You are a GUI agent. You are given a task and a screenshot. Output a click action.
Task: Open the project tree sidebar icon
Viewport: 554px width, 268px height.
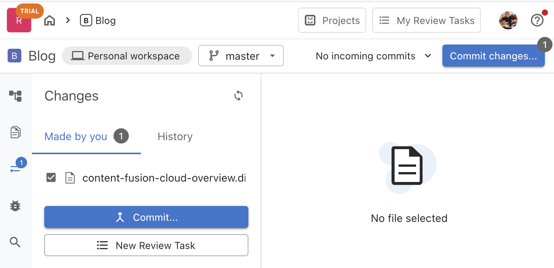pyautogui.click(x=15, y=96)
